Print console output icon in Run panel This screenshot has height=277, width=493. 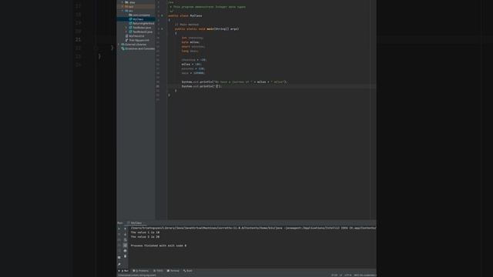pos(125,251)
